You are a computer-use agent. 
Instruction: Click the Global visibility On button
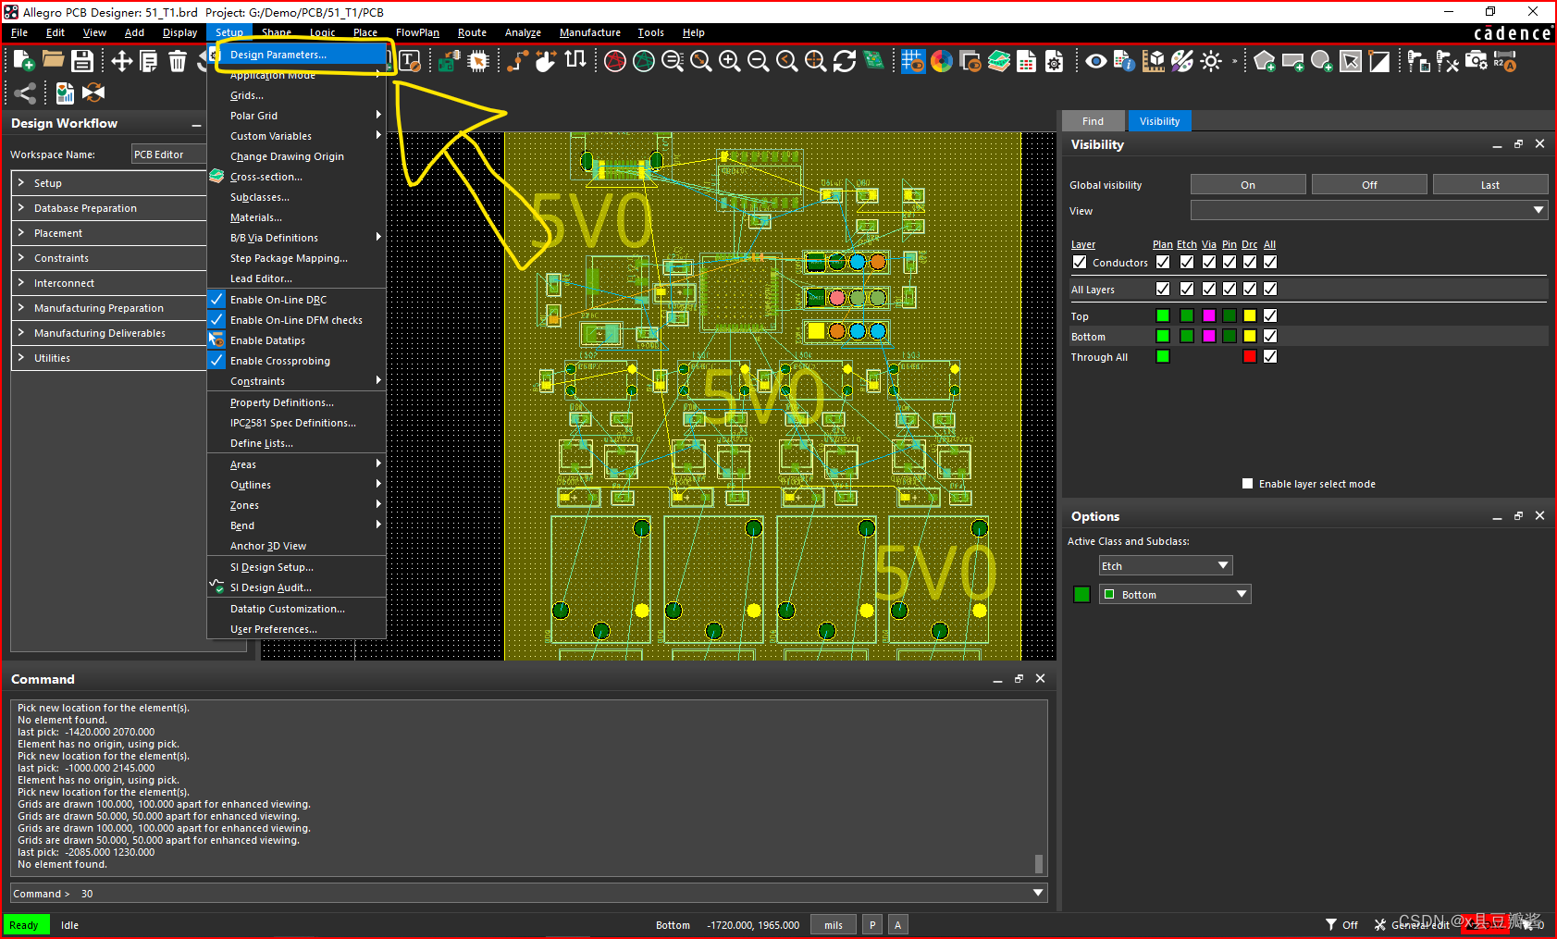[1248, 184]
